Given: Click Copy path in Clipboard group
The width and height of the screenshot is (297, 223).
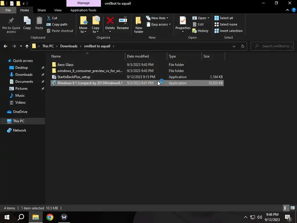Looking at the screenshot, I should (57, 24).
